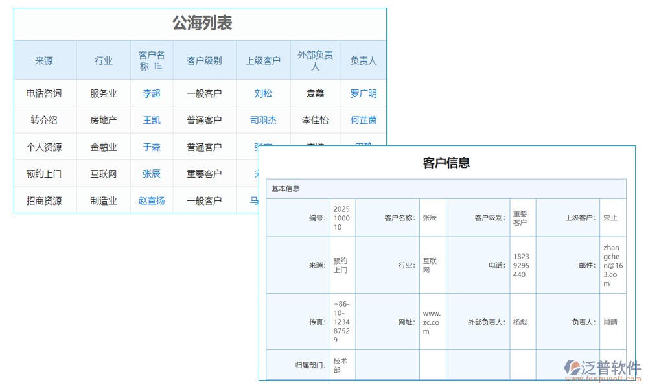Viewport: 648px width, 389px height.
Task: View 司羽杰 parent customer entry
Action: [x=263, y=119]
